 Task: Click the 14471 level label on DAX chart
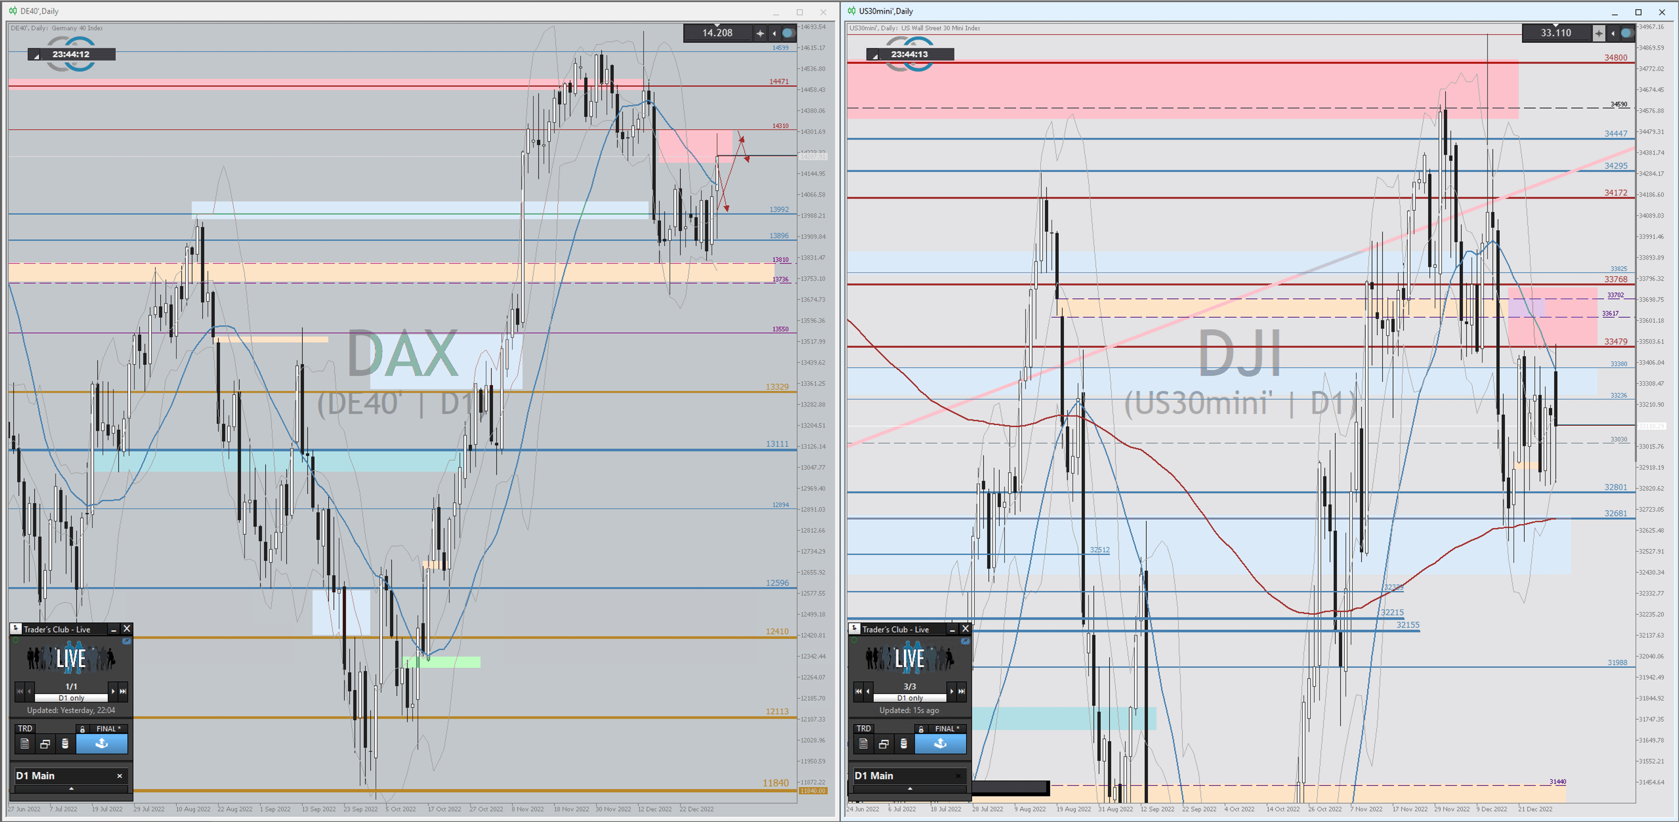(779, 81)
